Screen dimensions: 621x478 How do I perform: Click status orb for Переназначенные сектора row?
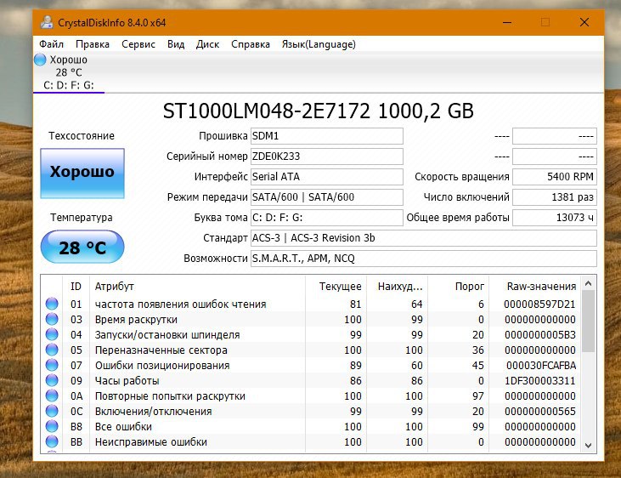[x=52, y=350]
